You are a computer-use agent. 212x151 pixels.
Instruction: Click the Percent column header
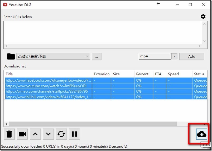(144, 74)
